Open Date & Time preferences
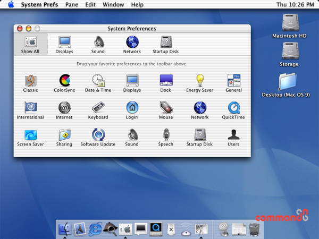This screenshot has width=319, height=239. [x=98, y=83]
